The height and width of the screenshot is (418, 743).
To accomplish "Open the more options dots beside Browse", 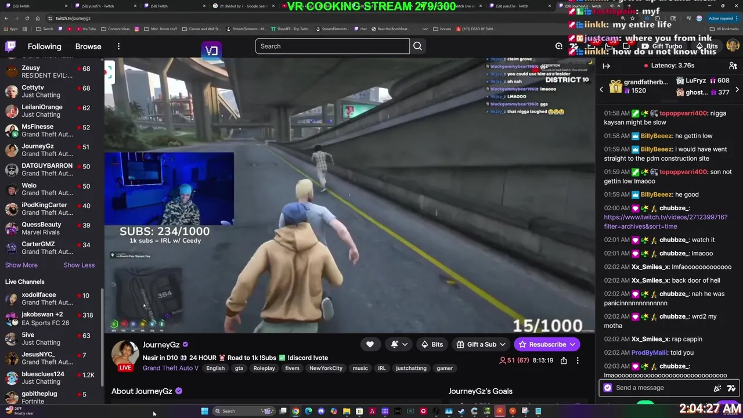I will click(x=118, y=46).
